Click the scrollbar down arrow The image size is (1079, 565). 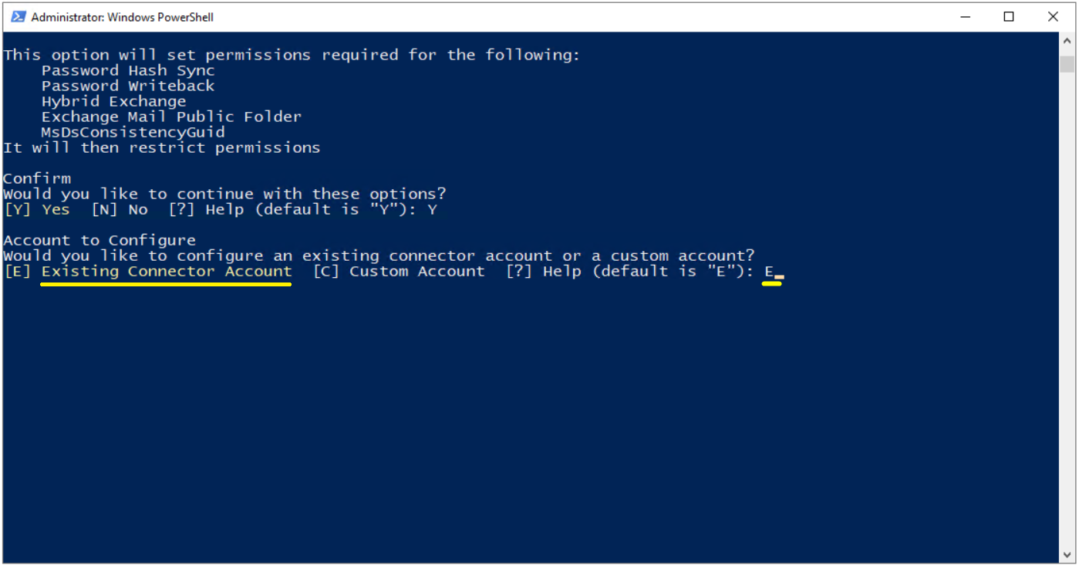click(1067, 553)
